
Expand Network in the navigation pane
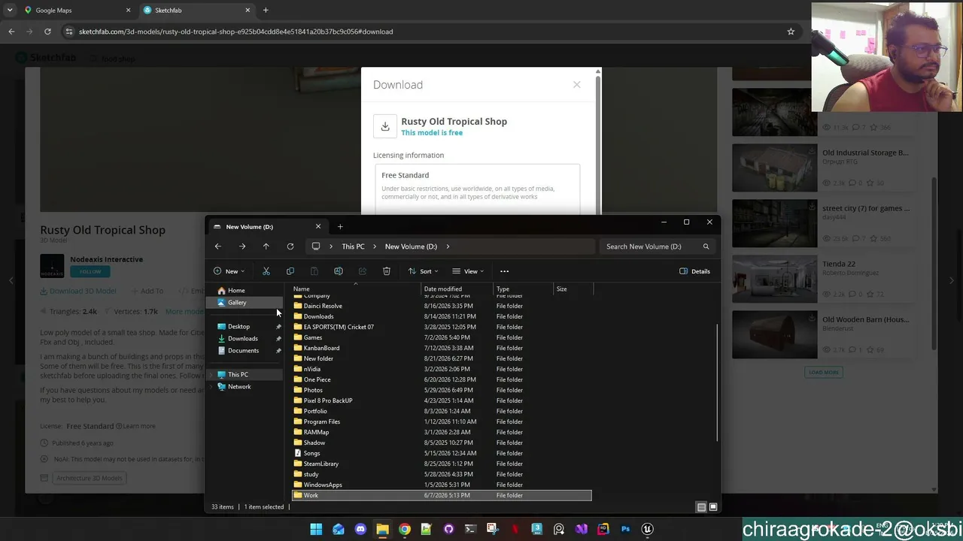(211, 386)
